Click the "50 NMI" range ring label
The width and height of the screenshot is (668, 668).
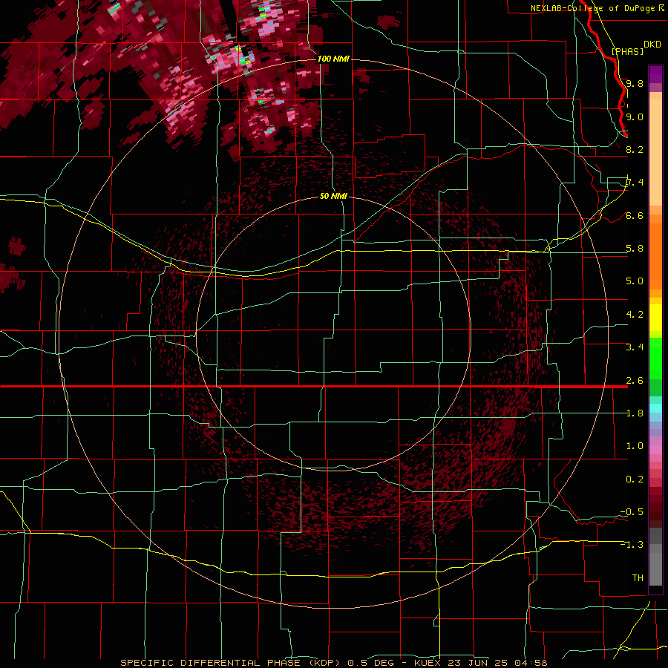[333, 196]
